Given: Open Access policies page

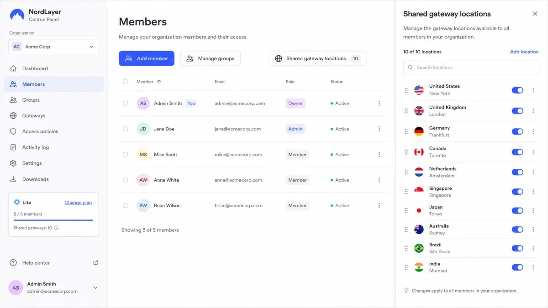Looking at the screenshot, I should click(53, 131).
